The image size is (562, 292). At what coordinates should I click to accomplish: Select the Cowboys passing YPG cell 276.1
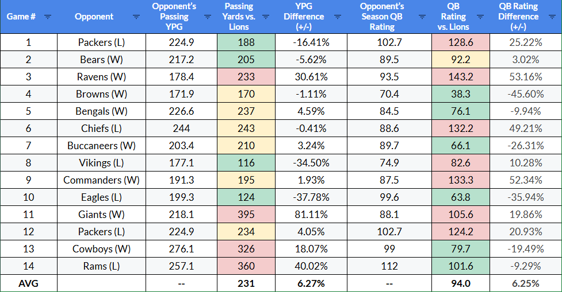[x=181, y=249]
